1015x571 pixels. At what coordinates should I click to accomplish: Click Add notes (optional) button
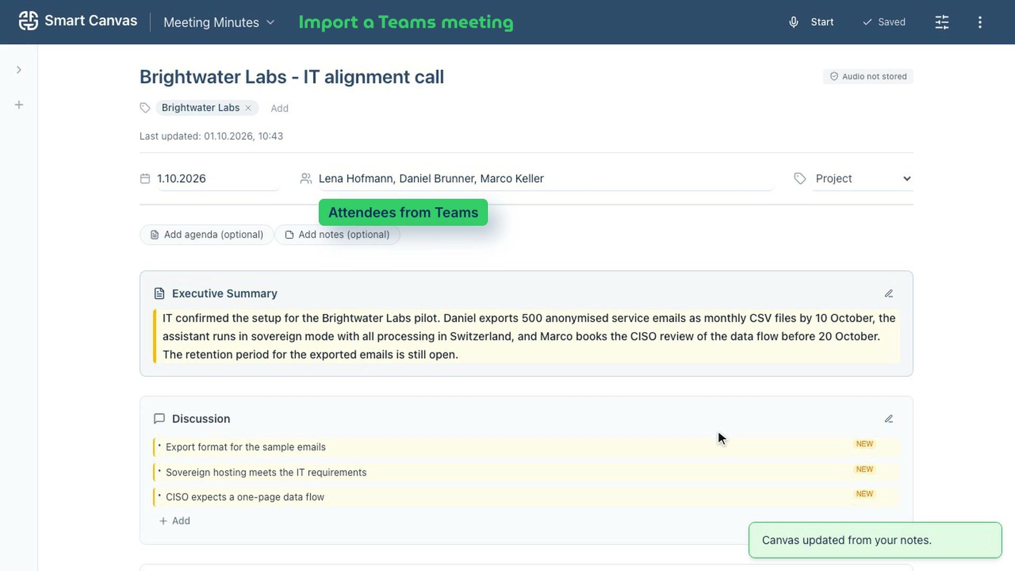click(x=337, y=235)
